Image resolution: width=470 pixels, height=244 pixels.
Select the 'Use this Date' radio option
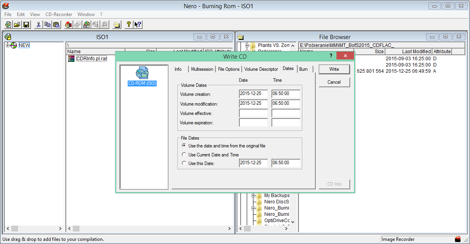(184, 163)
